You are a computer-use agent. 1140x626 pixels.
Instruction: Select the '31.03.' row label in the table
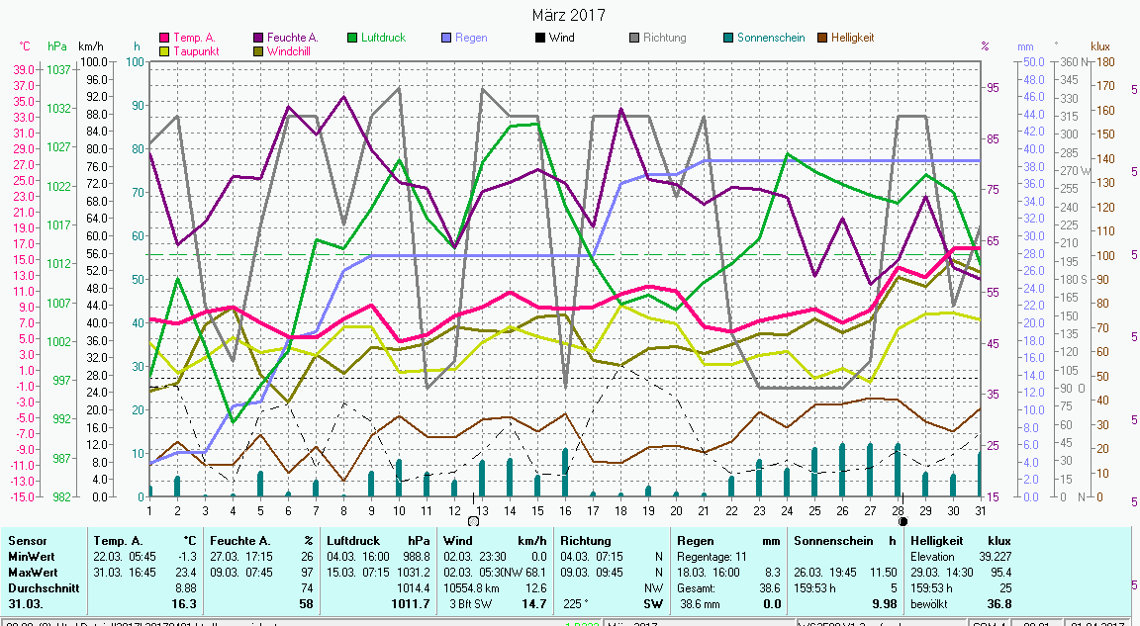24,602
